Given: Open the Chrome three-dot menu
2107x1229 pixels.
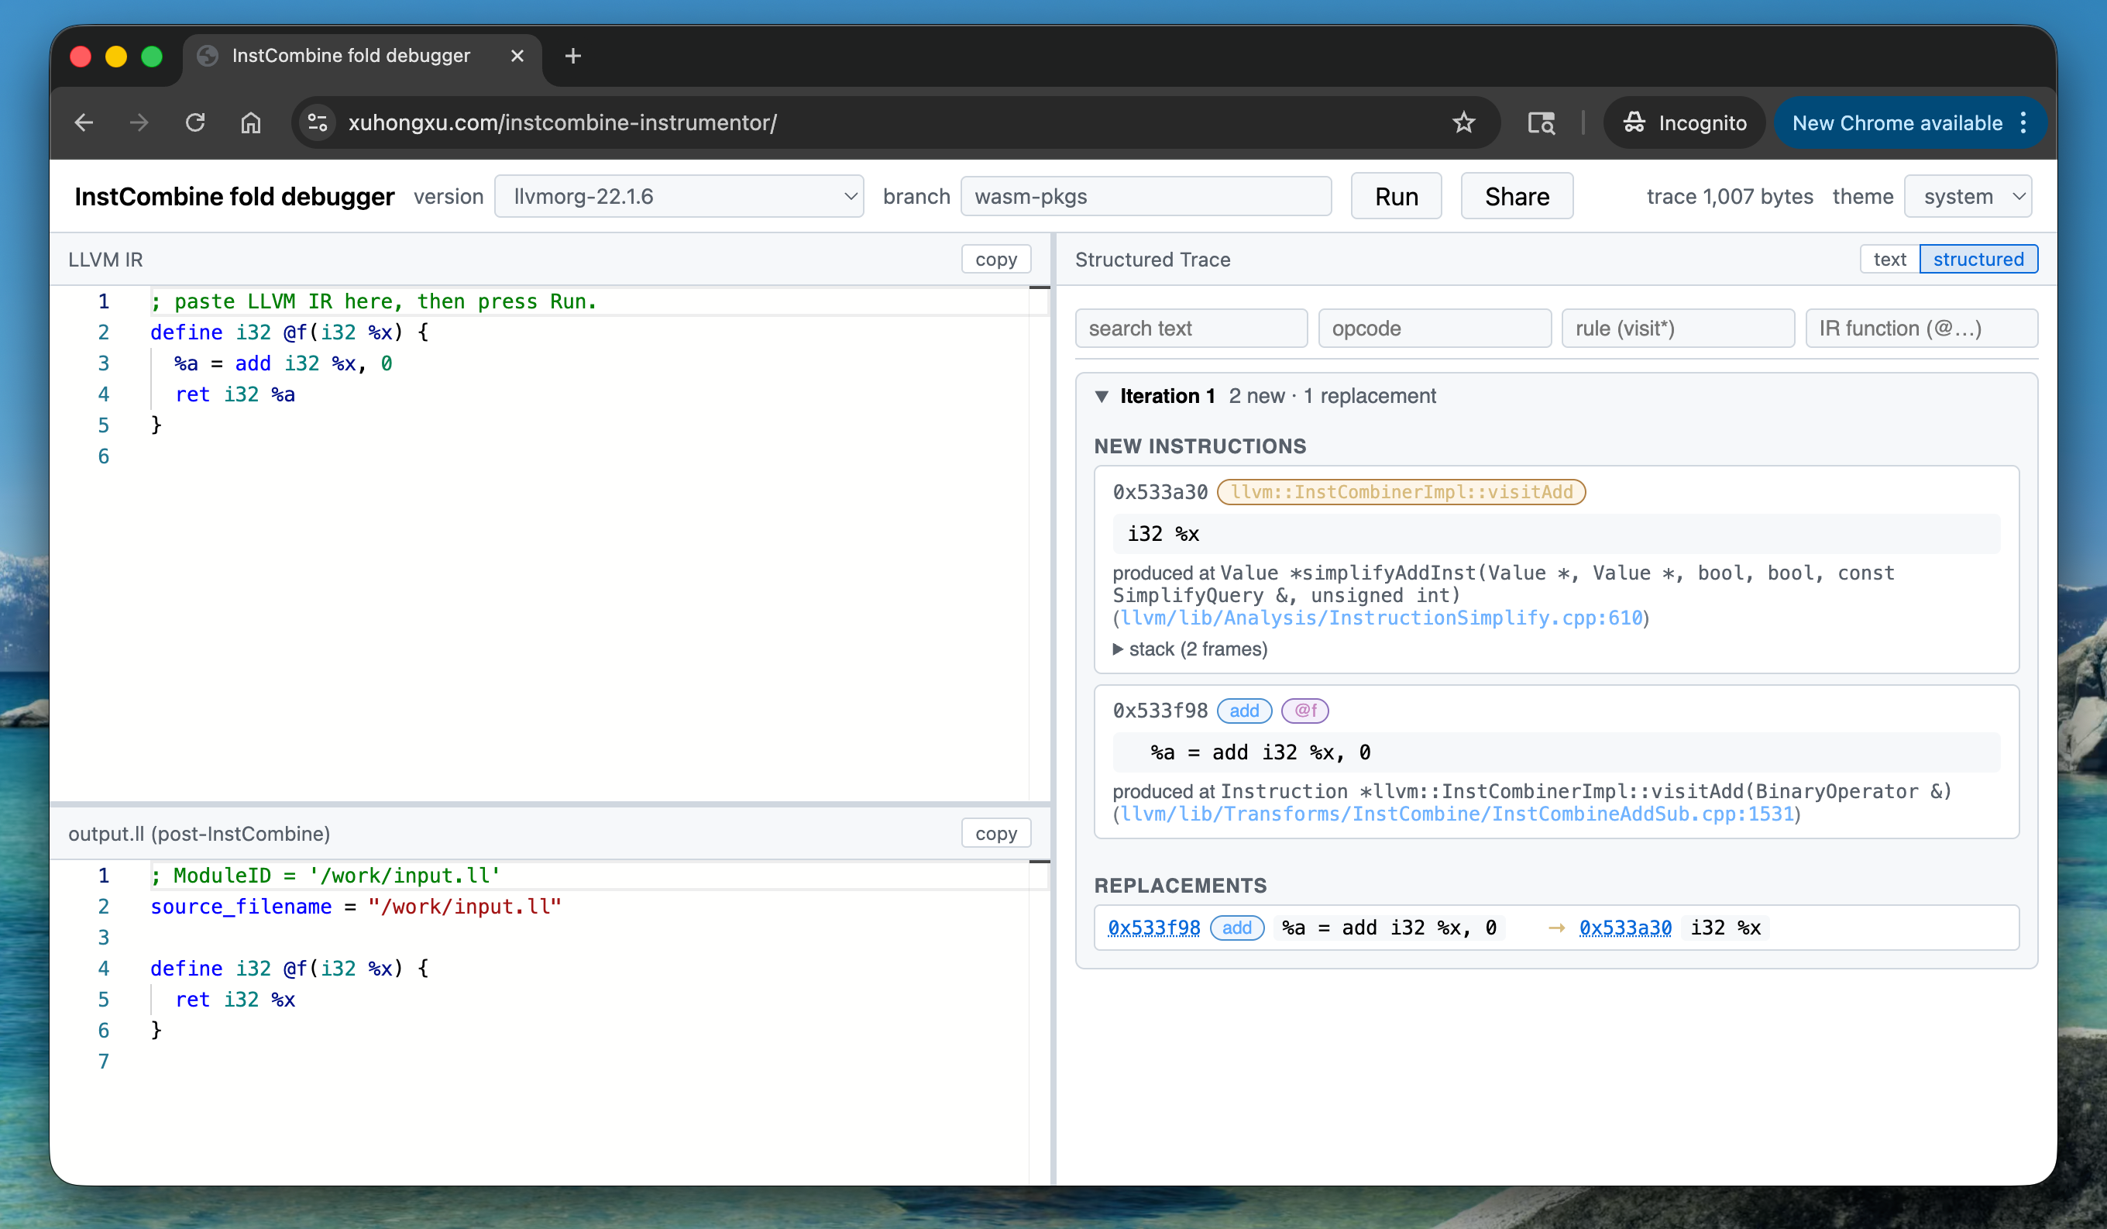Looking at the screenshot, I should point(2023,123).
